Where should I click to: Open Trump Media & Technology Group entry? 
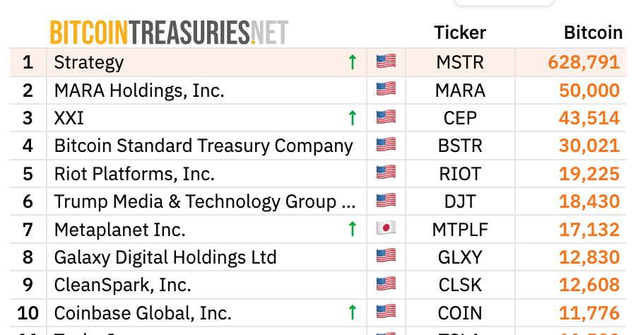point(205,201)
